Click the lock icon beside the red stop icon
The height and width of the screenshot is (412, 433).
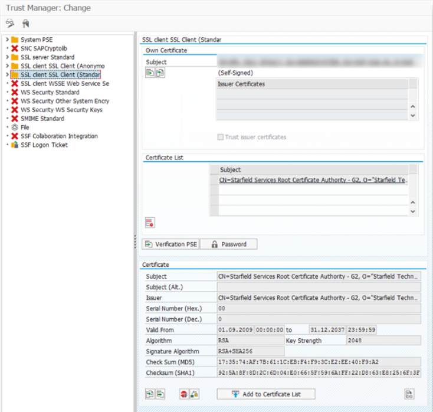[194, 394]
